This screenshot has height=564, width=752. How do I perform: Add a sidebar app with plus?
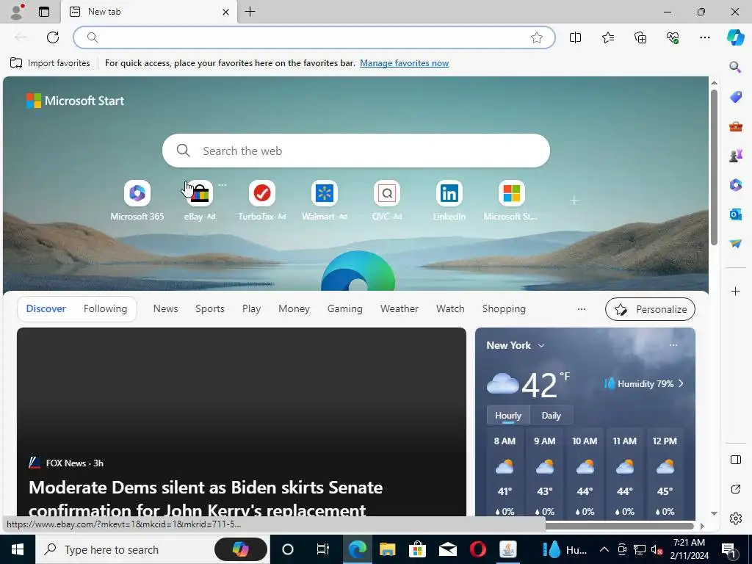coord(735,291)
